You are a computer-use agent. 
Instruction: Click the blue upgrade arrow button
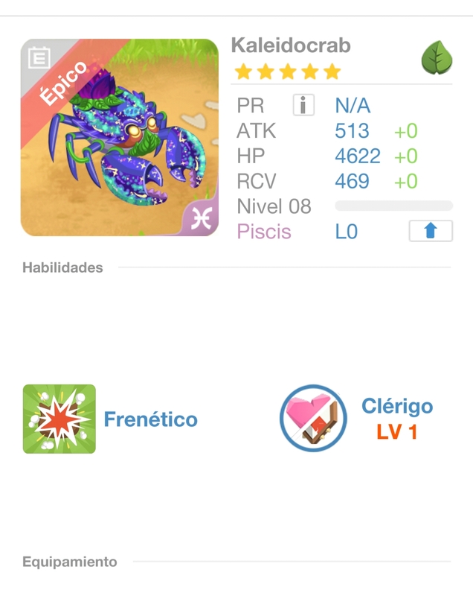(431, 231)
